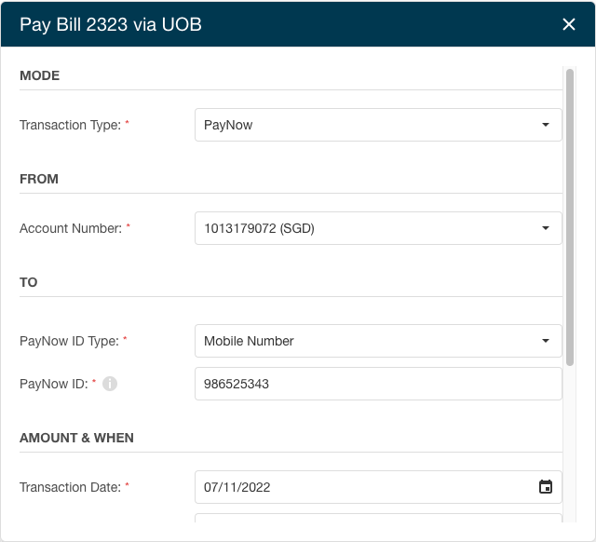596x542 pixels.
Task: Click the "Transaction Type:" label
Action: (x=71, y=125)
